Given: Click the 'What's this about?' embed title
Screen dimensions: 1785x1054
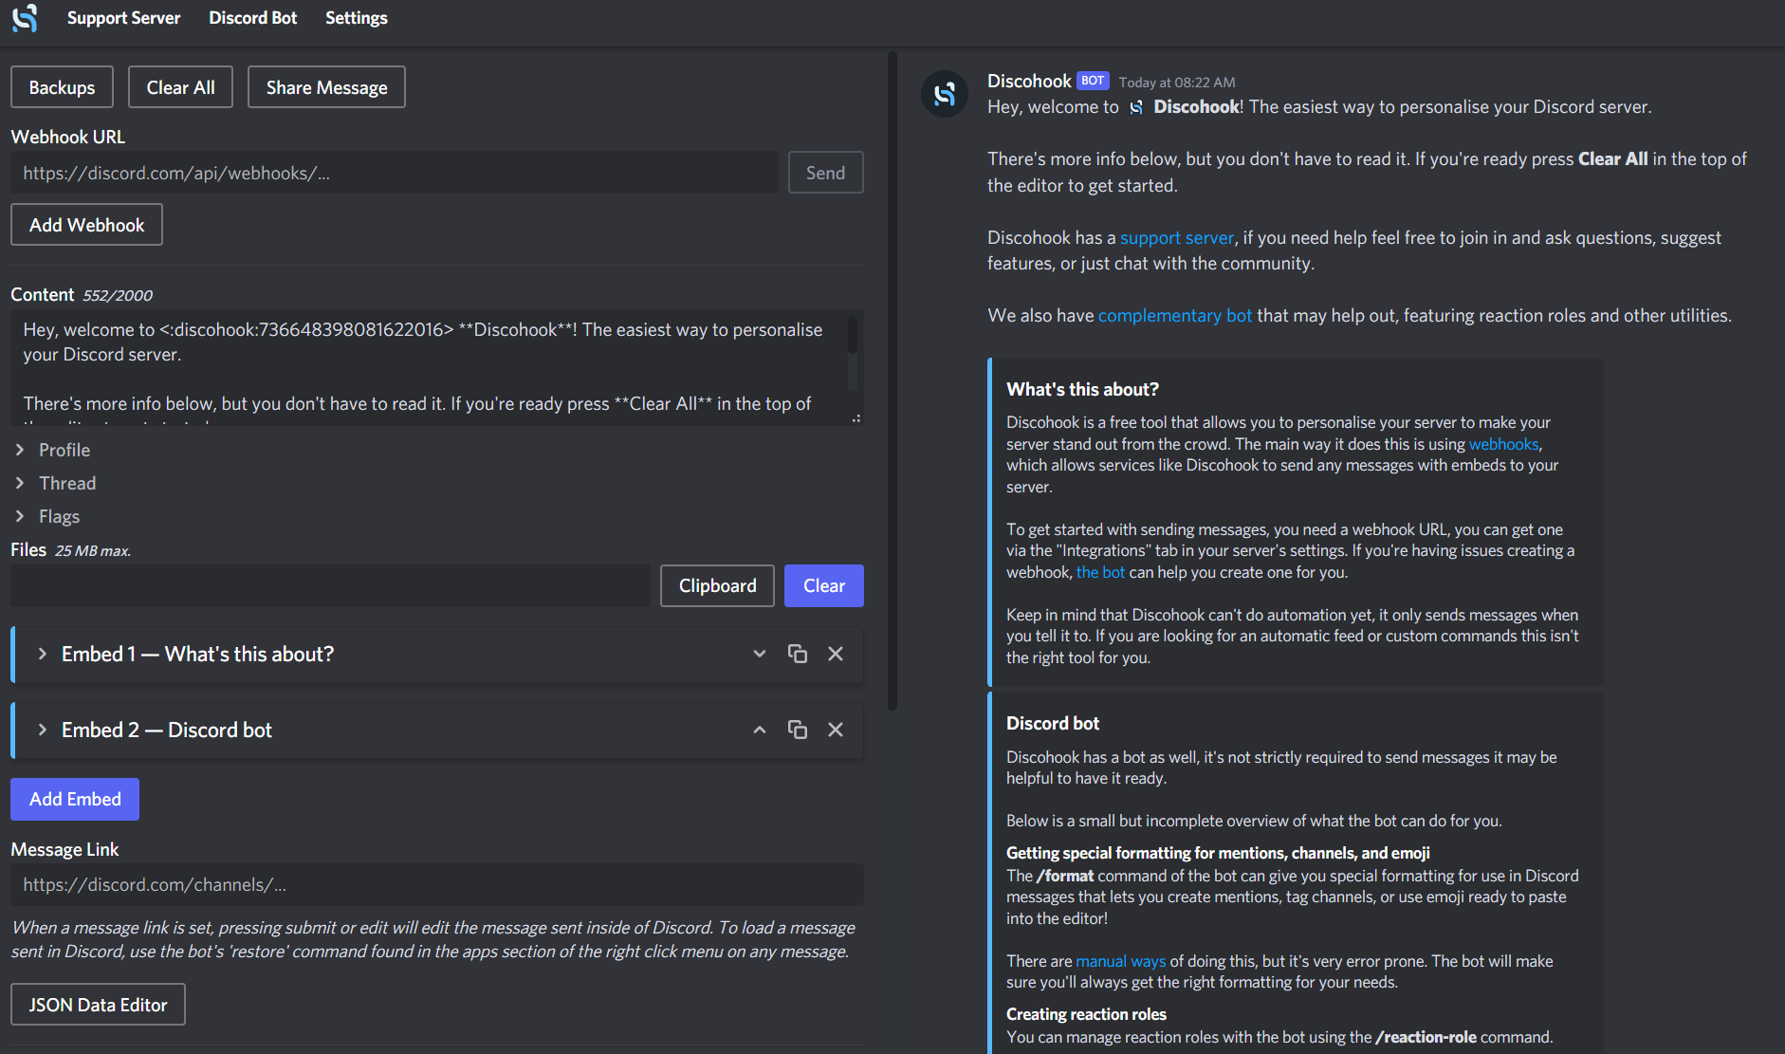Looking at the screenshot, I should coord(1082,389).
